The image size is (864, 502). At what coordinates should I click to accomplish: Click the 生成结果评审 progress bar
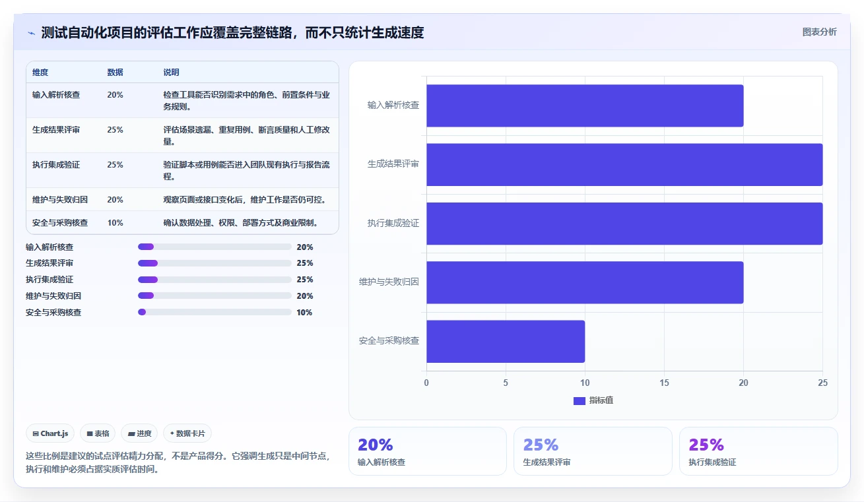point(215,263)
